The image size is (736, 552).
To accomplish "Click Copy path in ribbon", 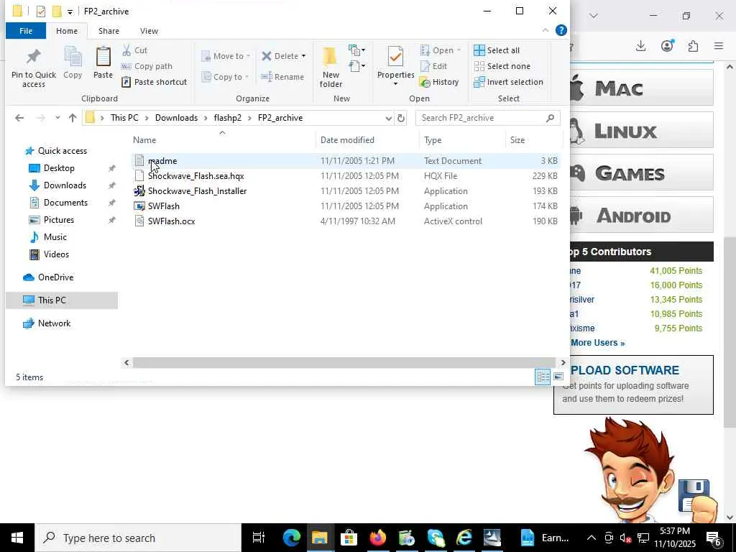I will click(x=147, y=66).
